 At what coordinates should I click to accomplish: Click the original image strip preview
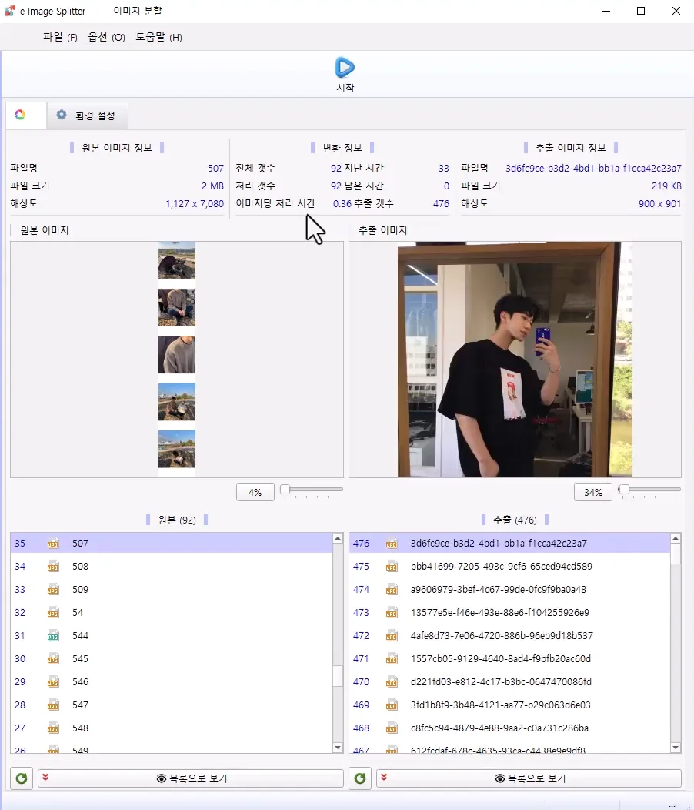coord(177,360)
